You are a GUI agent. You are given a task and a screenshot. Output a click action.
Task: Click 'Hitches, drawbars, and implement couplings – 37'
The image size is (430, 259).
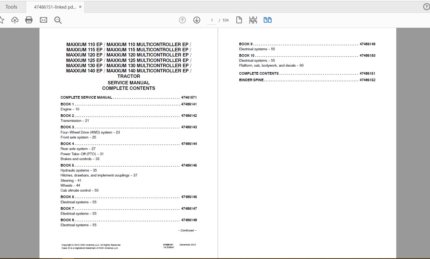click(99, 175)
